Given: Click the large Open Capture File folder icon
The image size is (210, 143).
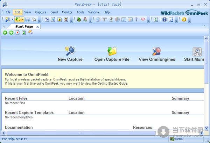Looking at the screenshot, I should click(112, 51).
